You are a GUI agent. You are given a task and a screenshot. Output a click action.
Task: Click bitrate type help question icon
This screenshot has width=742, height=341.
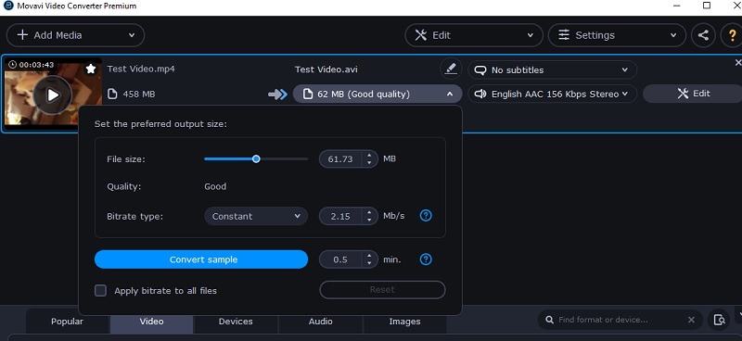(426, 216)
